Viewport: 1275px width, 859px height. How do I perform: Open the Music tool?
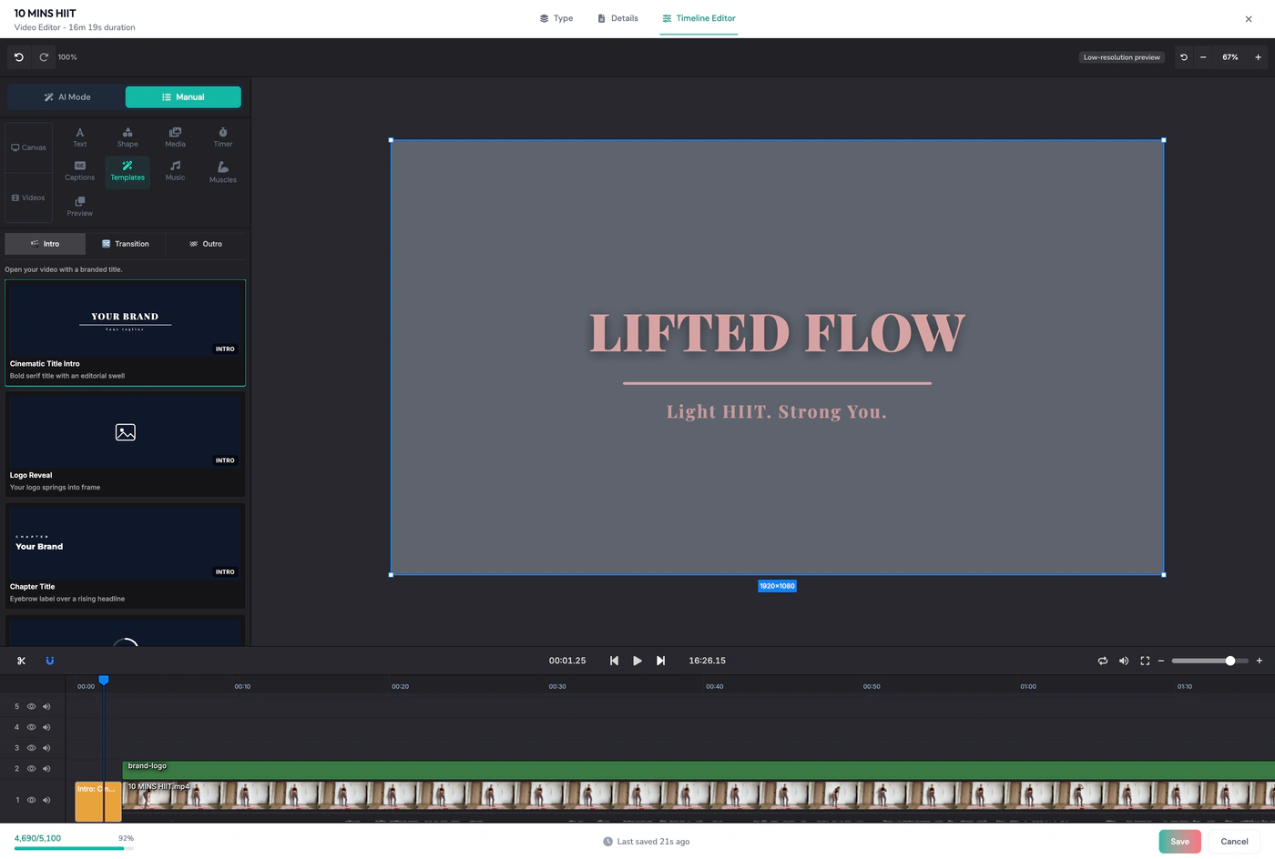click(175, 171)
